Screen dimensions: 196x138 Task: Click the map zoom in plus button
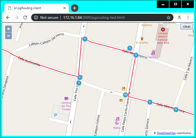click(x=9, y=29)
